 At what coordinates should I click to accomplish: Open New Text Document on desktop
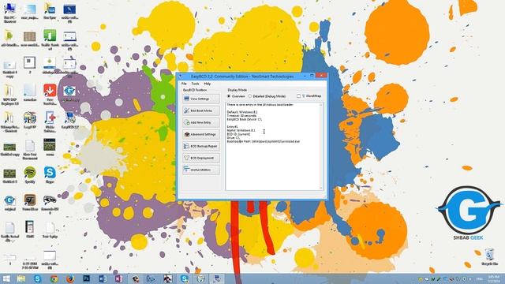tap(30, 150)
